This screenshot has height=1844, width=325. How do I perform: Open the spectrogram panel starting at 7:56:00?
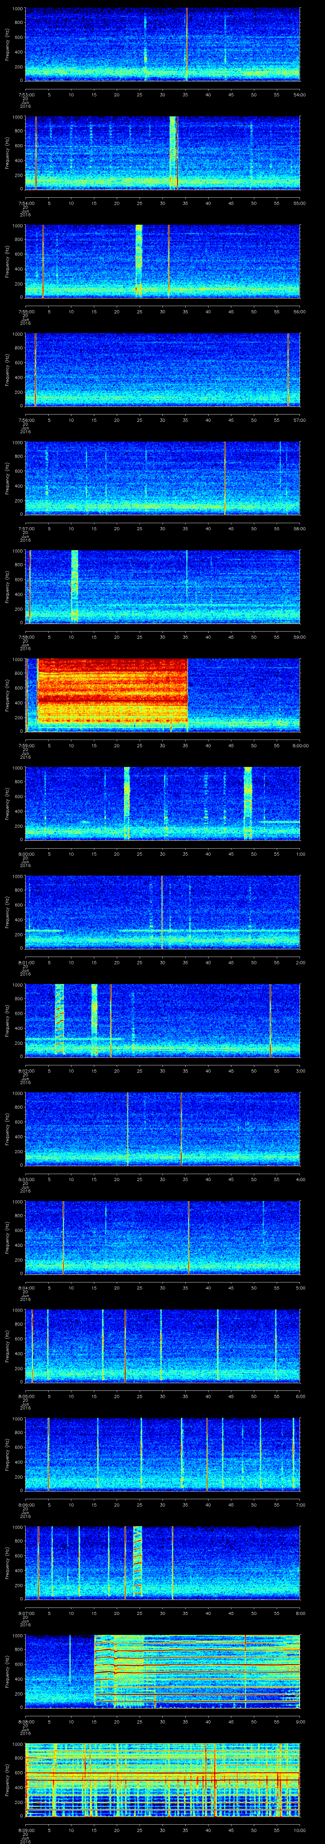point(162,369)
